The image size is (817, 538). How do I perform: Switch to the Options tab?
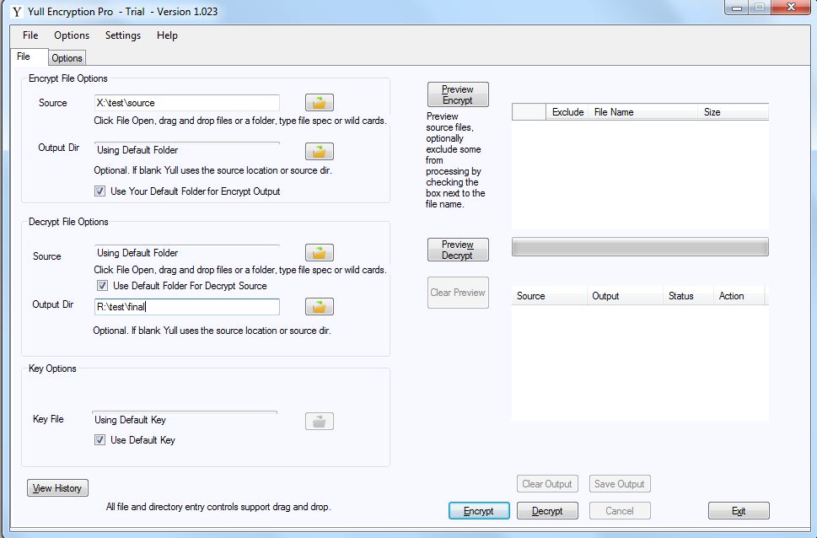click(x=67, y=58)
